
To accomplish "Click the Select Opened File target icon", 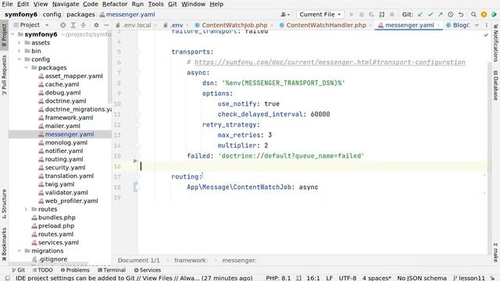I will click(x=62, y=25).
